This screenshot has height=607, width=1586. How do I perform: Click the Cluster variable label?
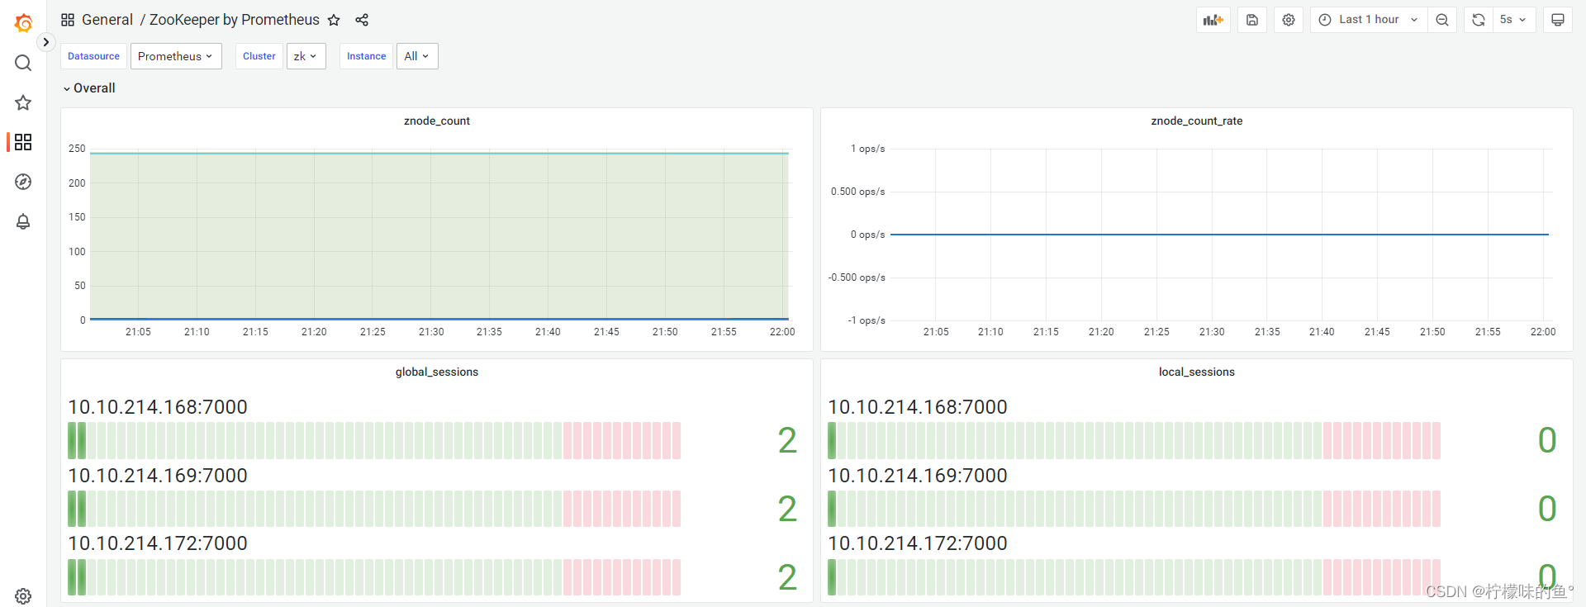click(x=259, y=56)
